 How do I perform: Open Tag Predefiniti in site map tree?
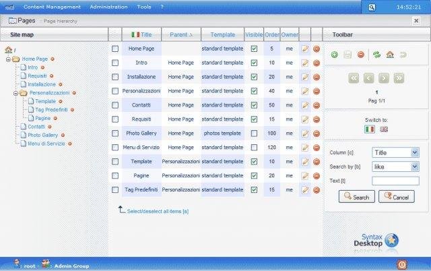point(51,110)
